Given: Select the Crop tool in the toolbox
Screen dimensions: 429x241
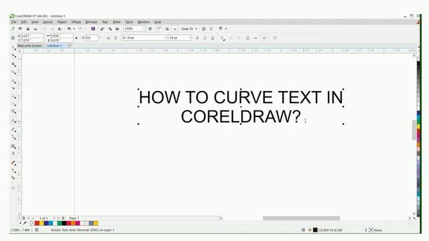Looking at the screenshot, I should pyautogui.click(x=13, y=64).
